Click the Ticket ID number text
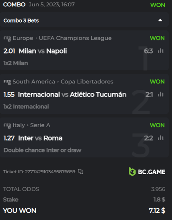 pyautogui.click(x=50, y=172)
